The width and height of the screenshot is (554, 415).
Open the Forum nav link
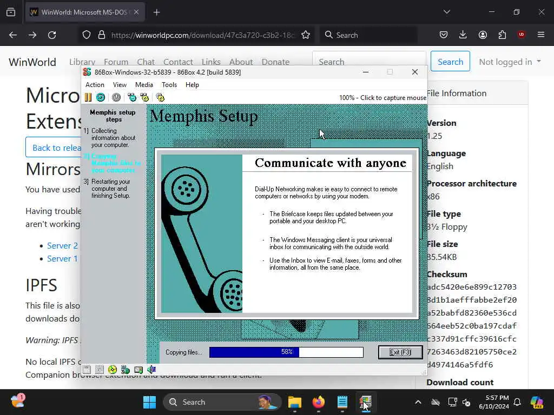[116, 62]
